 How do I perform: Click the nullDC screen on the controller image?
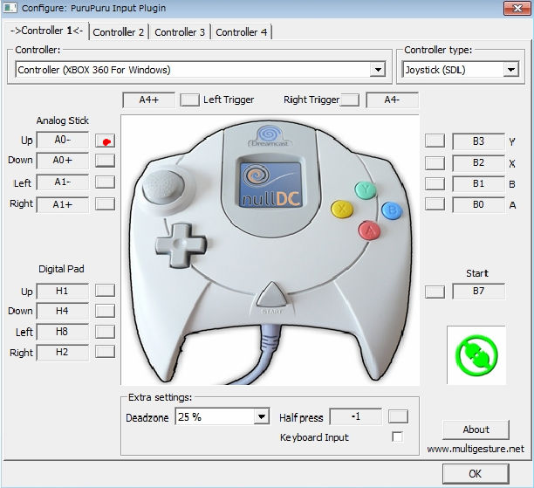tap(270, 184)
